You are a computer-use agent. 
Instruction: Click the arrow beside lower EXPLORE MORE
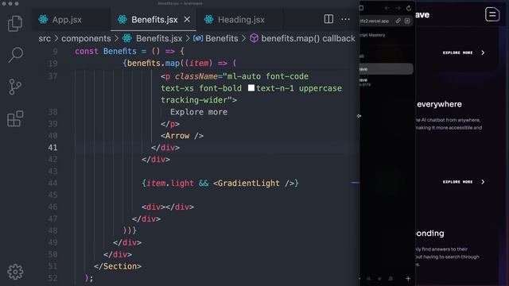click(x=483, y=182)
